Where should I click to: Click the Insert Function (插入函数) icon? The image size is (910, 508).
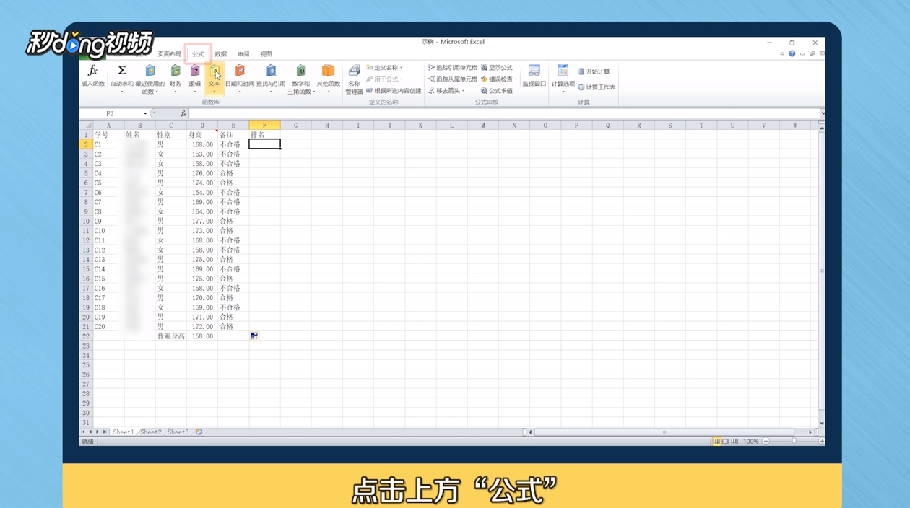click(92, 75)
